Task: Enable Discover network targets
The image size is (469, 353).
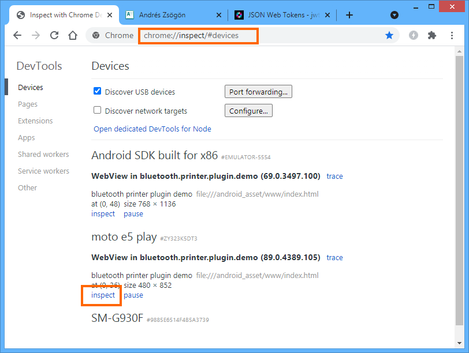Action: coord(98,110)
